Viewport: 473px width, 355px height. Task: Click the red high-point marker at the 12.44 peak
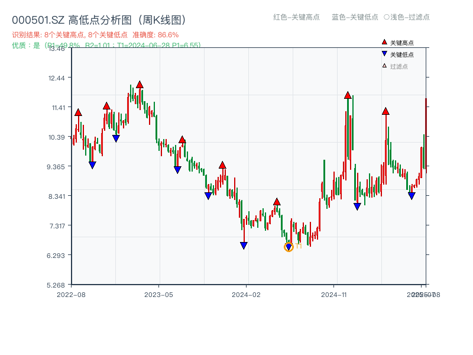140,85
